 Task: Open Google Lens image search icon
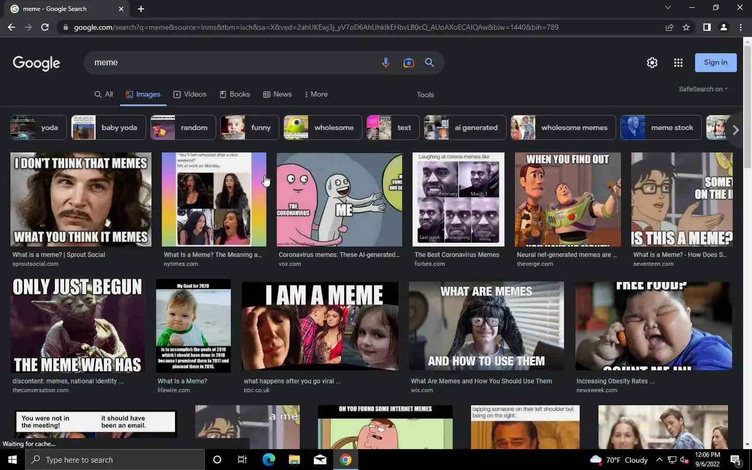click(x=408, y=63)
